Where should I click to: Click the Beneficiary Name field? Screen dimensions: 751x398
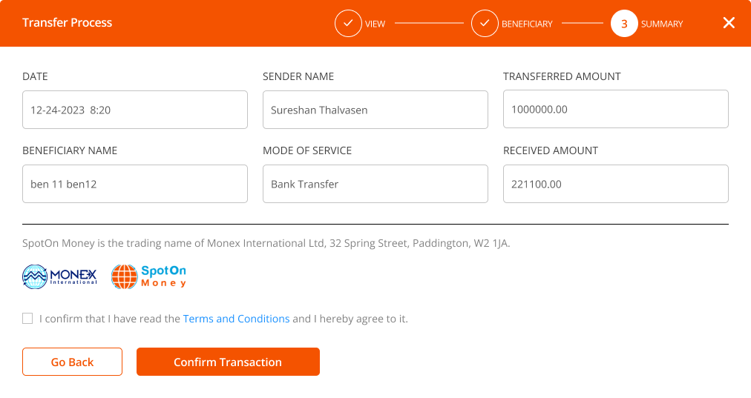(x=135, y=184)
